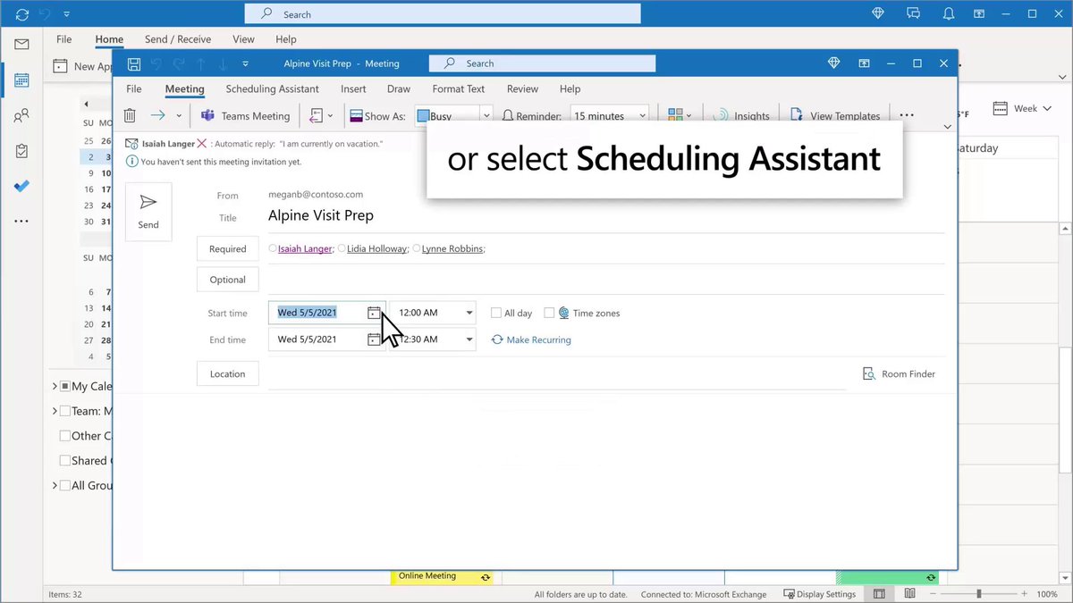Click the Save icon in the meeting window
Viewport: 1073px width, 603px height.
[133, 63]
